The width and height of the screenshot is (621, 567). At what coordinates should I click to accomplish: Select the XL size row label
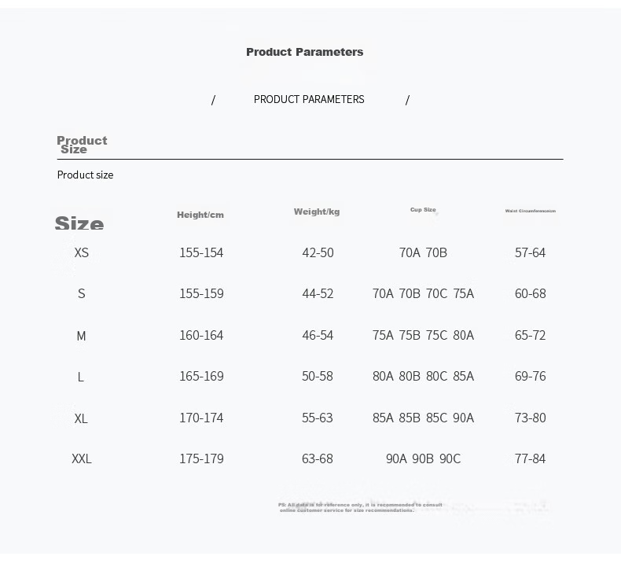coord(81,418)
